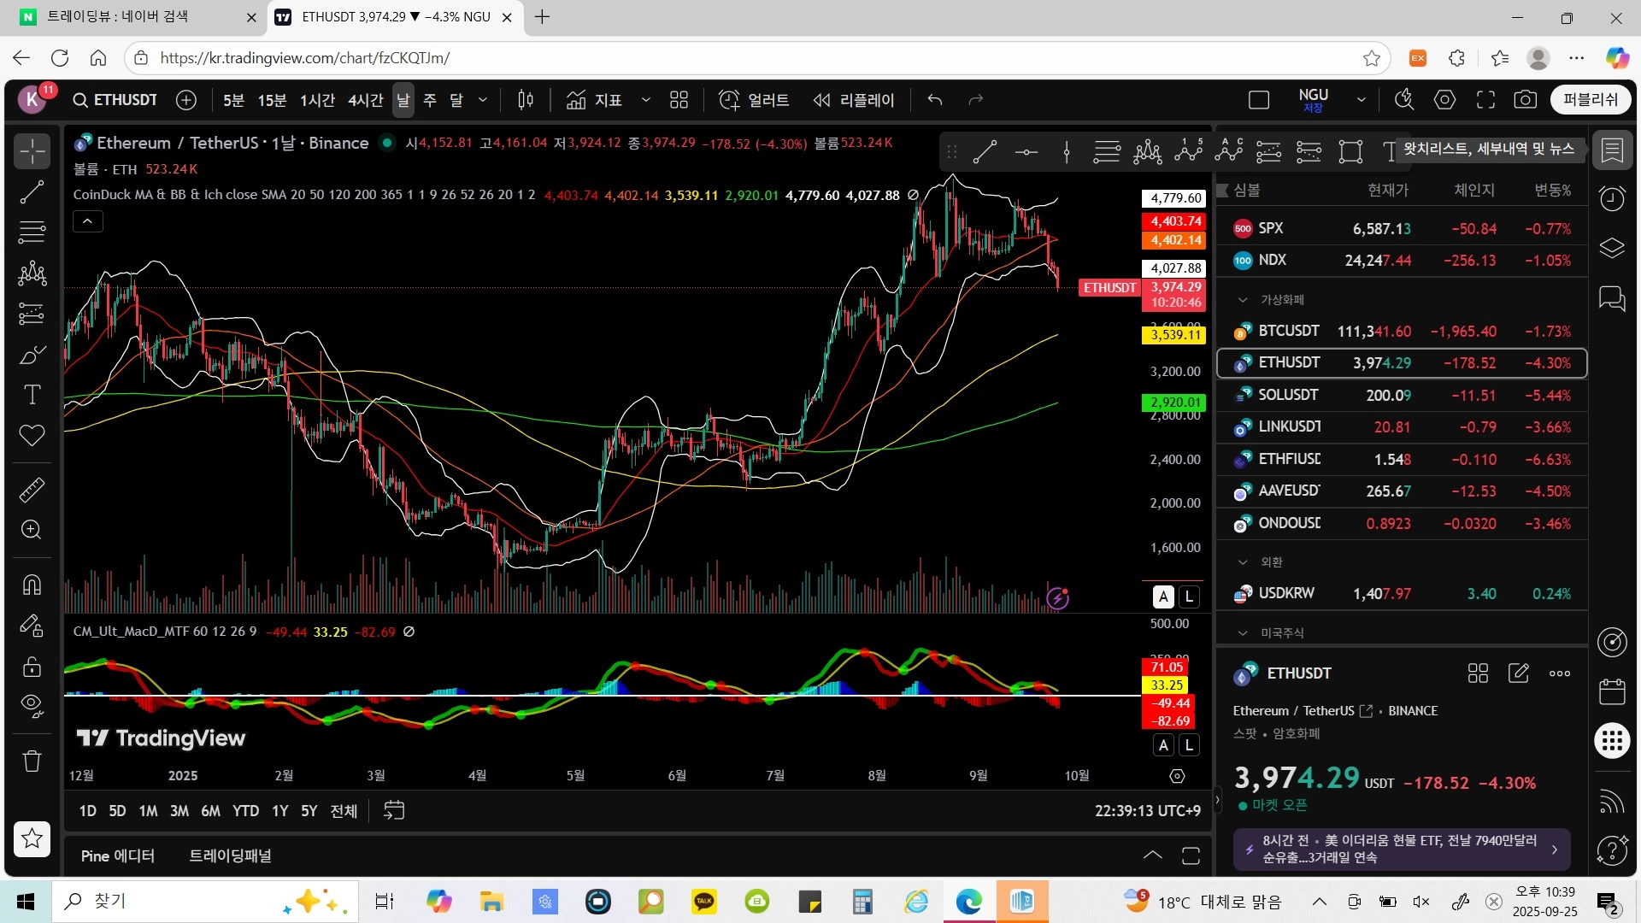Add symbol to compare with plus icon
The height and width of the screenshot is (923, 1641).
click(186, 100)
